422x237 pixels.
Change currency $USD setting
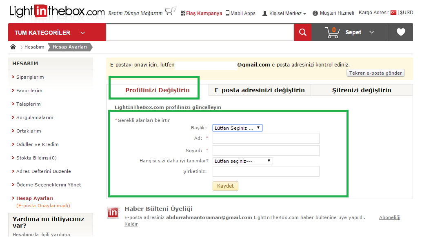406,13
